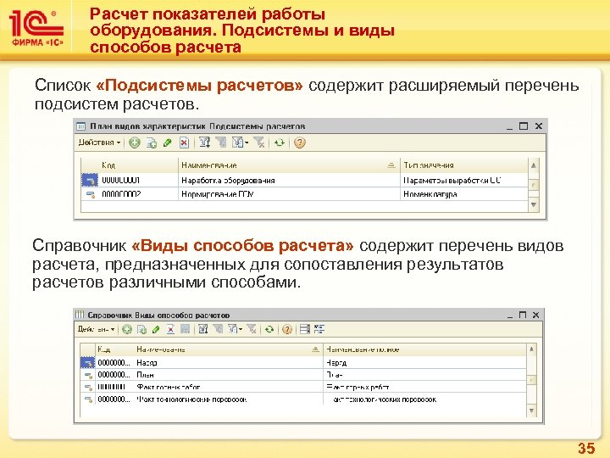Click the help question icon in Подсистемы расчетов toolbar

[x=300, y=143]
